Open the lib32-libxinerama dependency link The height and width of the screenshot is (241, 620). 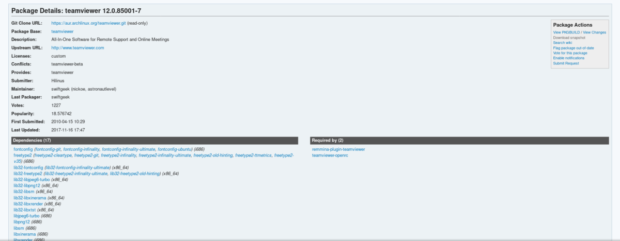click(29, 198)
